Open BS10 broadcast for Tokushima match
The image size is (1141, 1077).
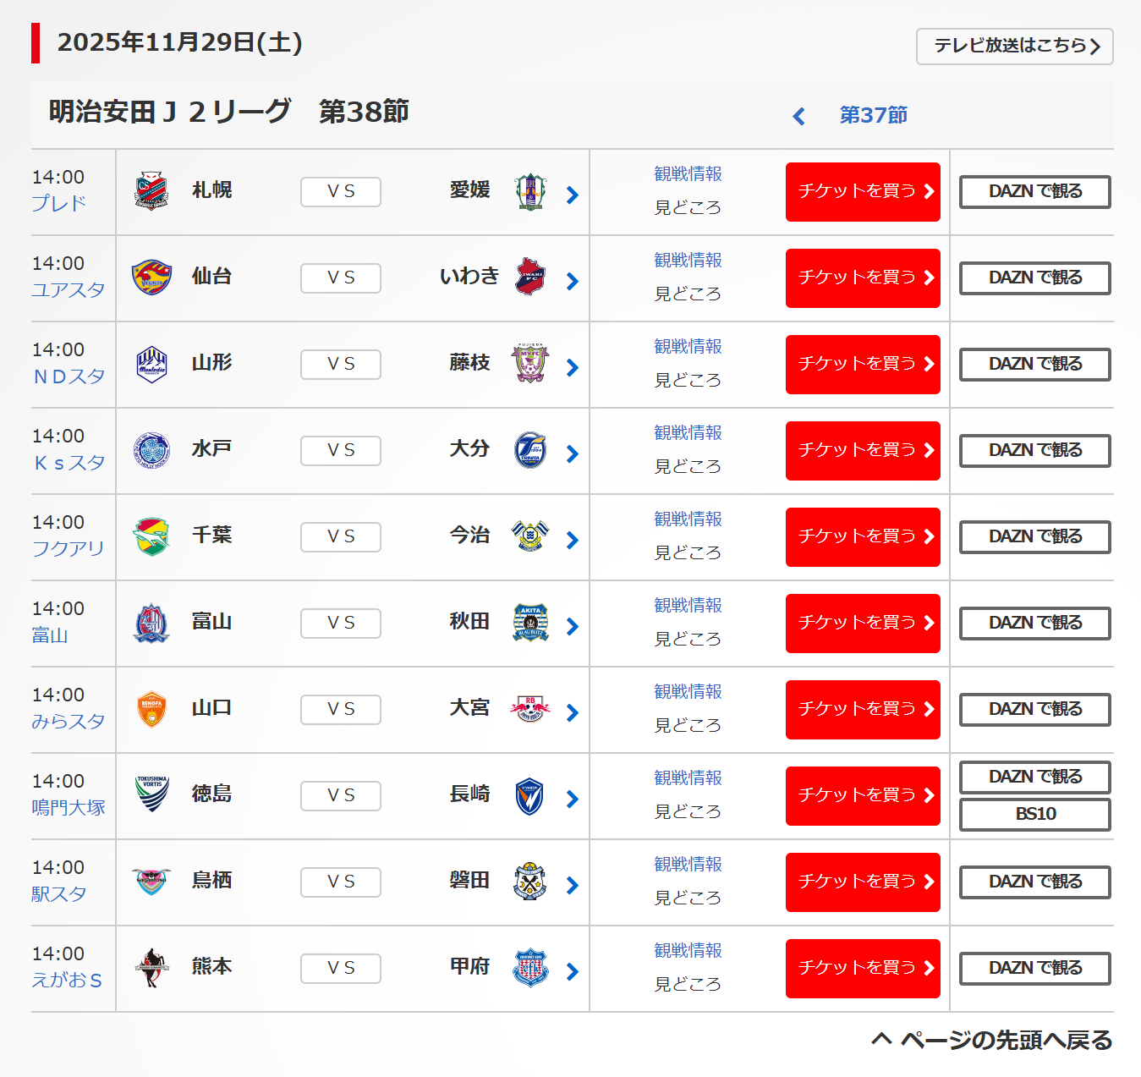[x=1034, y=815]
